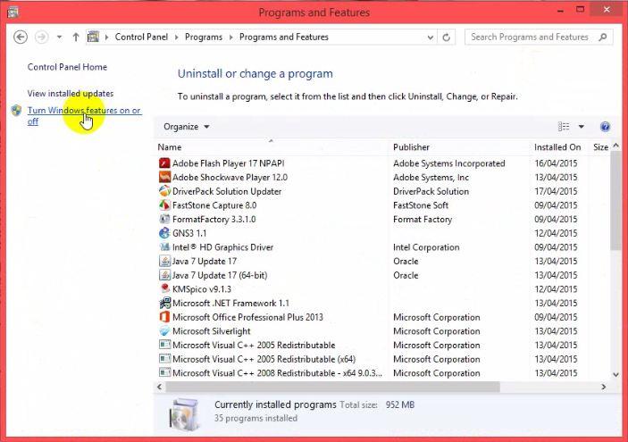
Task: Open the Organize menu
Action: click(x=186, y=127)
